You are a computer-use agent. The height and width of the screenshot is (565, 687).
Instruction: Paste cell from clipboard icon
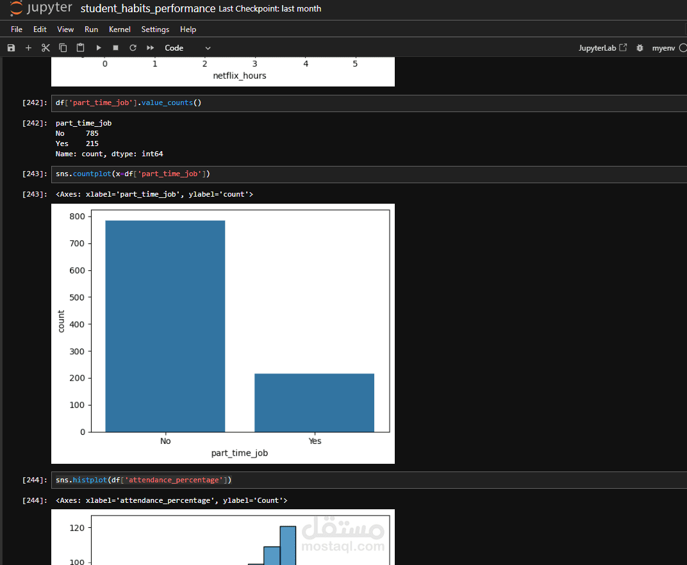[81, 48]
